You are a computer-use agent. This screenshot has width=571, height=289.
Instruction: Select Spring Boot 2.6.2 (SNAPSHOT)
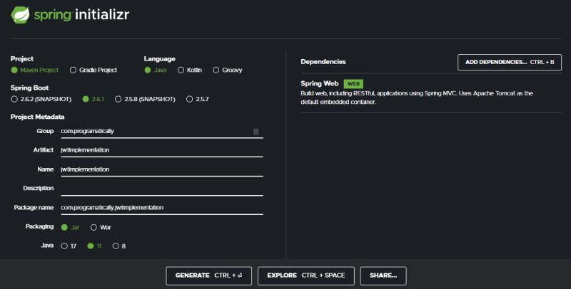[x=14, y=99]
